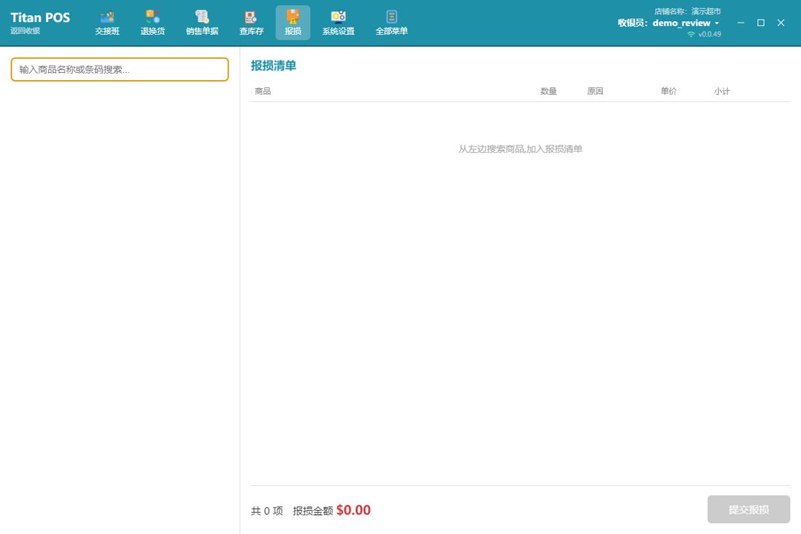The image size is (801, 534).
Task: Click the 提交报损 submit button
Action: pos(749,509)
